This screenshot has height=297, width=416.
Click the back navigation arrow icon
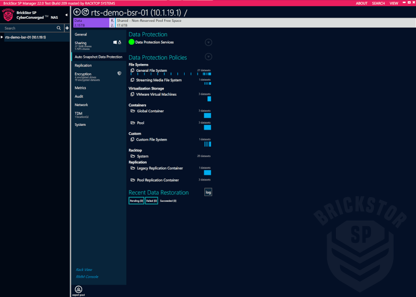click(77, 12)
